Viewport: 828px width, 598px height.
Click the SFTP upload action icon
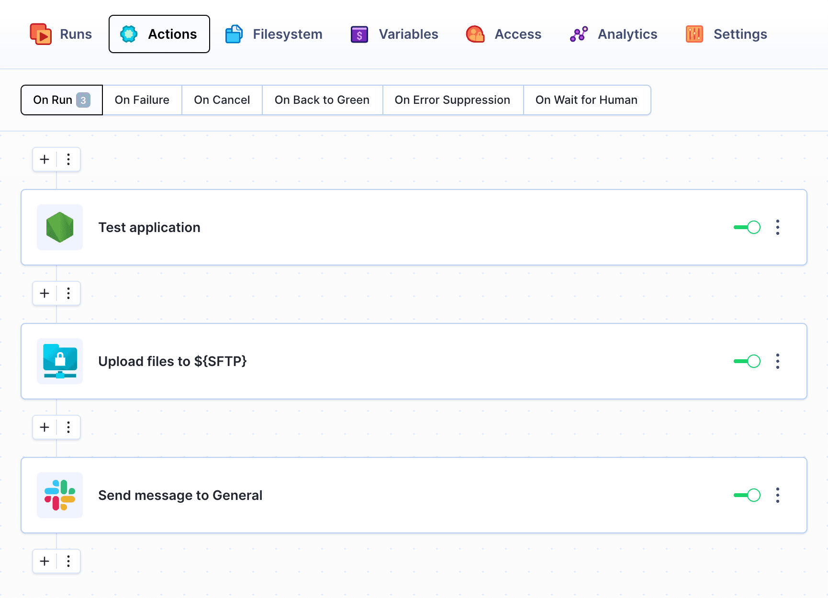click(60, 361)
